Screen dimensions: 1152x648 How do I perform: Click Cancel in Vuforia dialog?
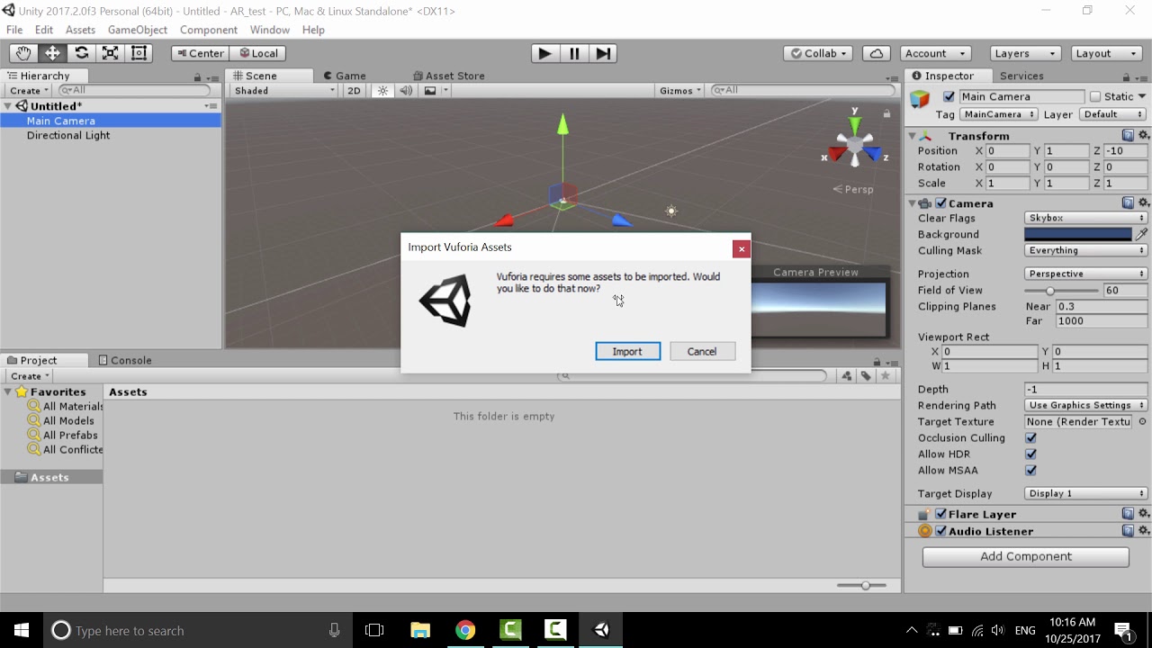coord(702,351)
